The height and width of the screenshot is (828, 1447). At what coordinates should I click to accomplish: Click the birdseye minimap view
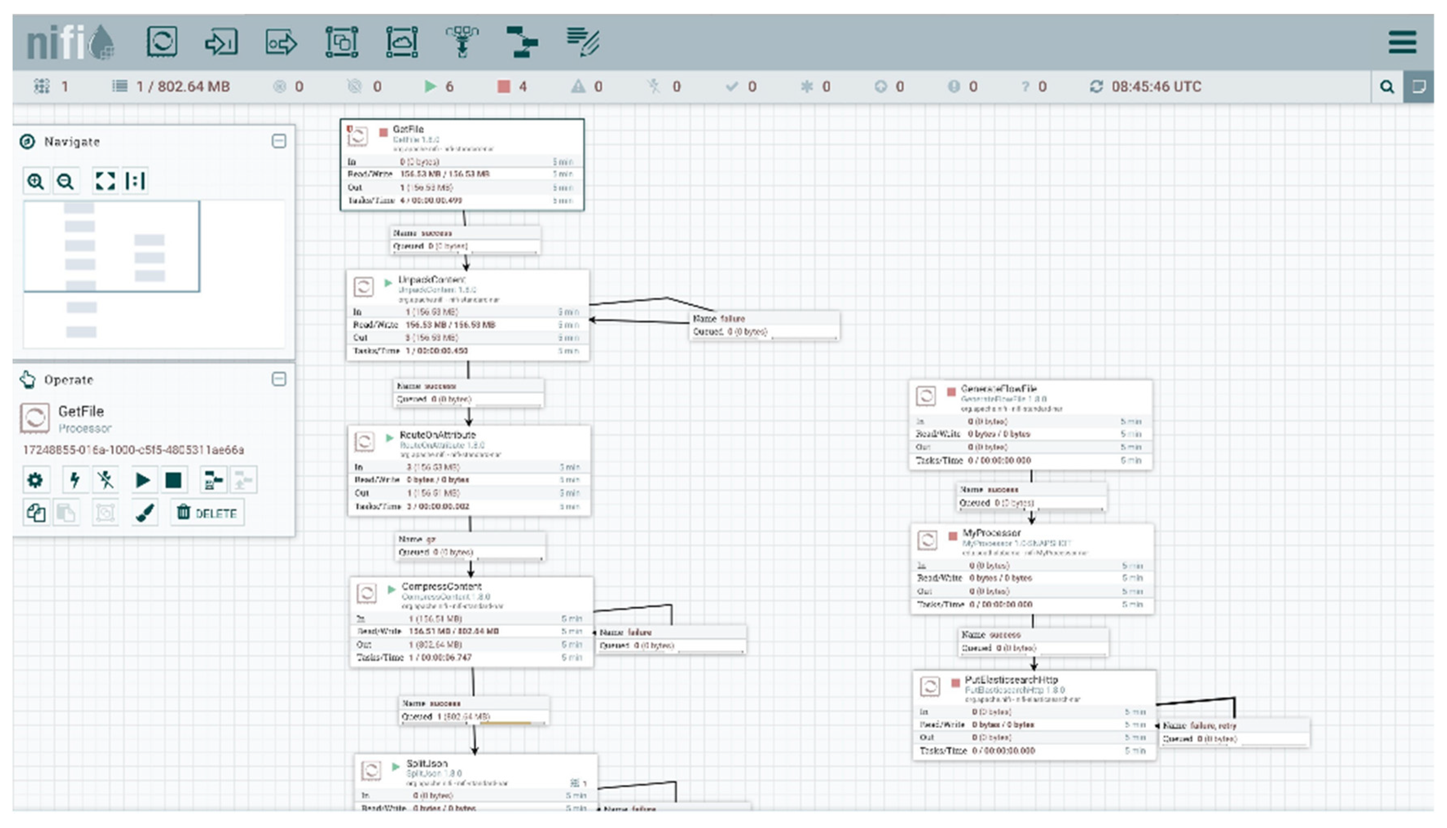(x=154, y=274)
